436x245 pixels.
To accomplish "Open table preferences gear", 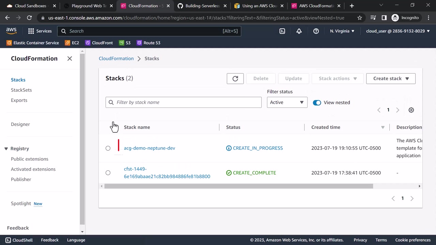I will (x=411, y=110).
